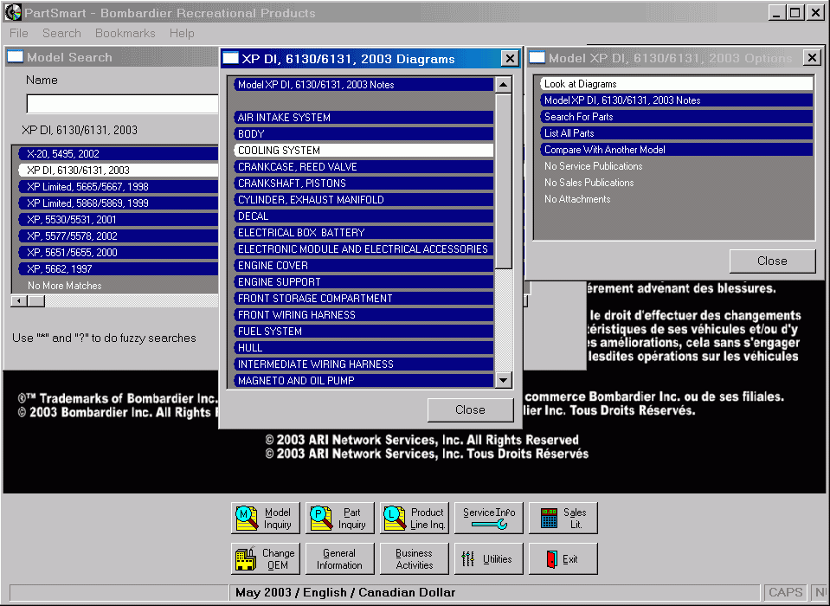
Task: Click the Change OEM factory icon
Action: pyautogui.click(x=246, y=558)
